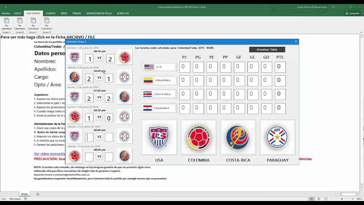364x205 pixels.
Task: Switch to Page Break Preview in status bar
Action: point(326,199)
